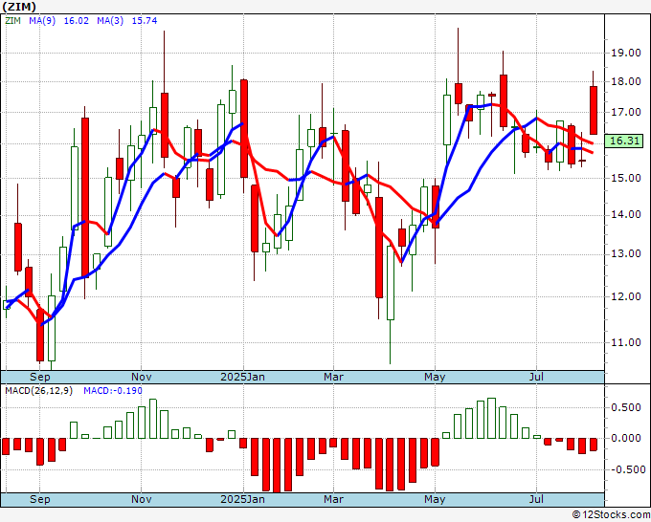
Task: Click the (ZIM) chart title
Action: point(19,7)
